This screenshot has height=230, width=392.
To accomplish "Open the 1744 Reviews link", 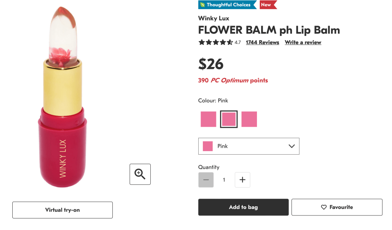I will pyautogui.click(x=262, y=42).
